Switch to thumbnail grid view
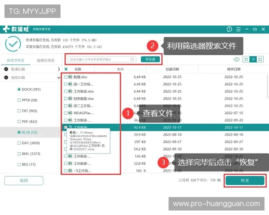 246,59
